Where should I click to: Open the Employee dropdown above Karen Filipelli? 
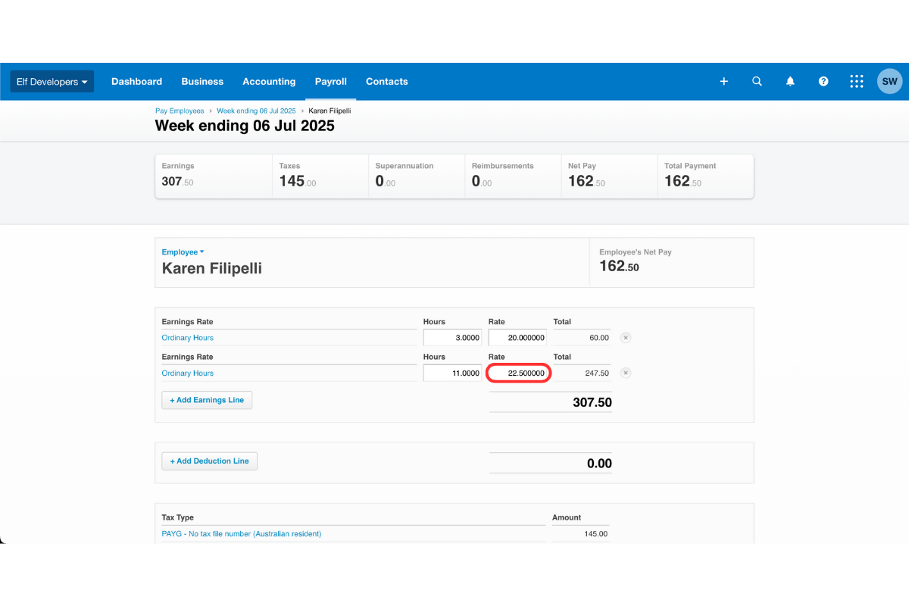183,251
